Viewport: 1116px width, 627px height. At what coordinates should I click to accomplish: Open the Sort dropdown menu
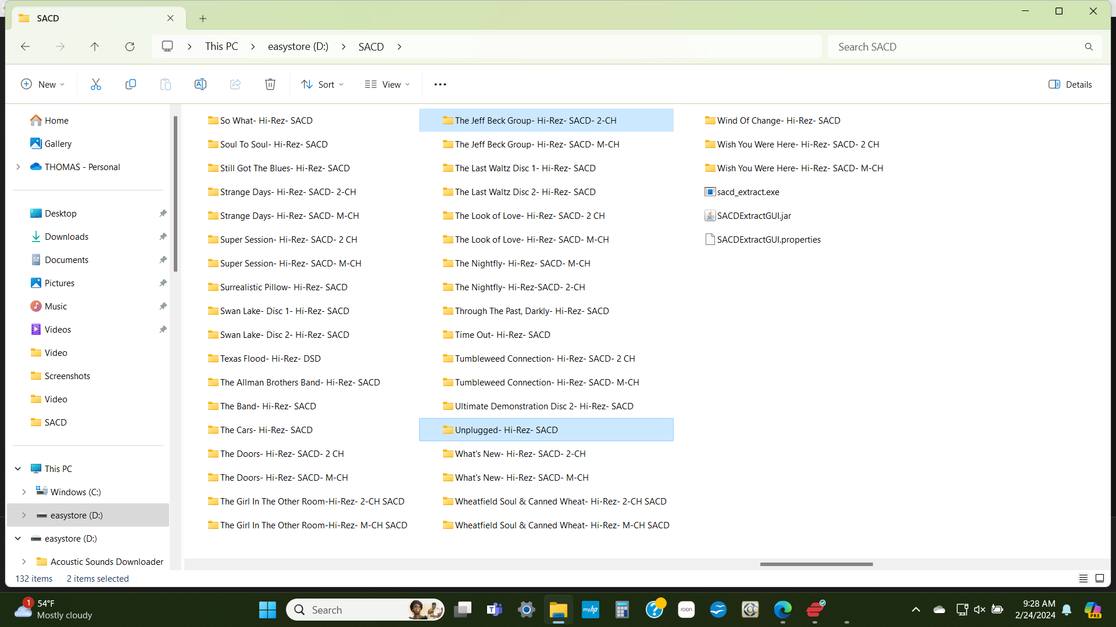coord(322,84)
